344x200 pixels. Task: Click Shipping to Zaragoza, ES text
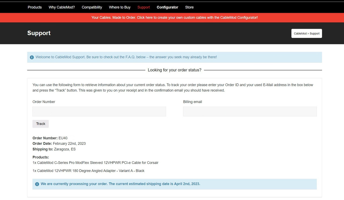pyautogui.click(x=54, y=149)
